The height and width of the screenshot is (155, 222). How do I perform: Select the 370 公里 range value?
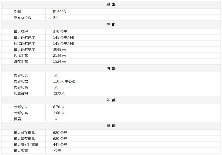(x=60, y=31)
